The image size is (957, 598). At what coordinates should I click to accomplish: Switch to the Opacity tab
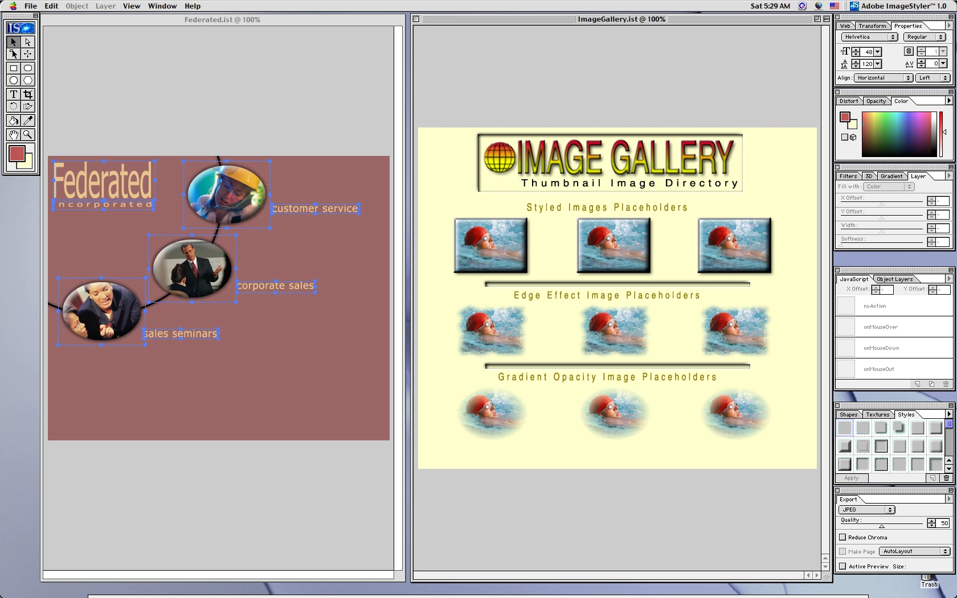pyautogui.click(x=876, y=101)
